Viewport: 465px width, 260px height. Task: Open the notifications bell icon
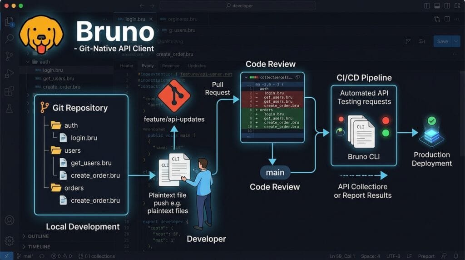(456, 256)
